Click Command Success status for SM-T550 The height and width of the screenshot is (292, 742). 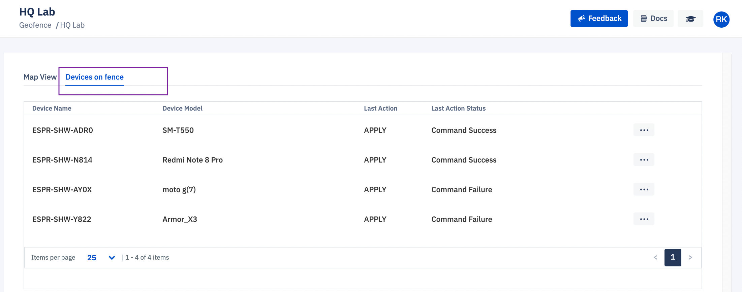point(464,130)
